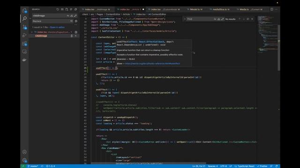Open errors and warnings count in status bar
Image resolution: width=300 pixels, height=168 pixels.
[x=51, y=166]
